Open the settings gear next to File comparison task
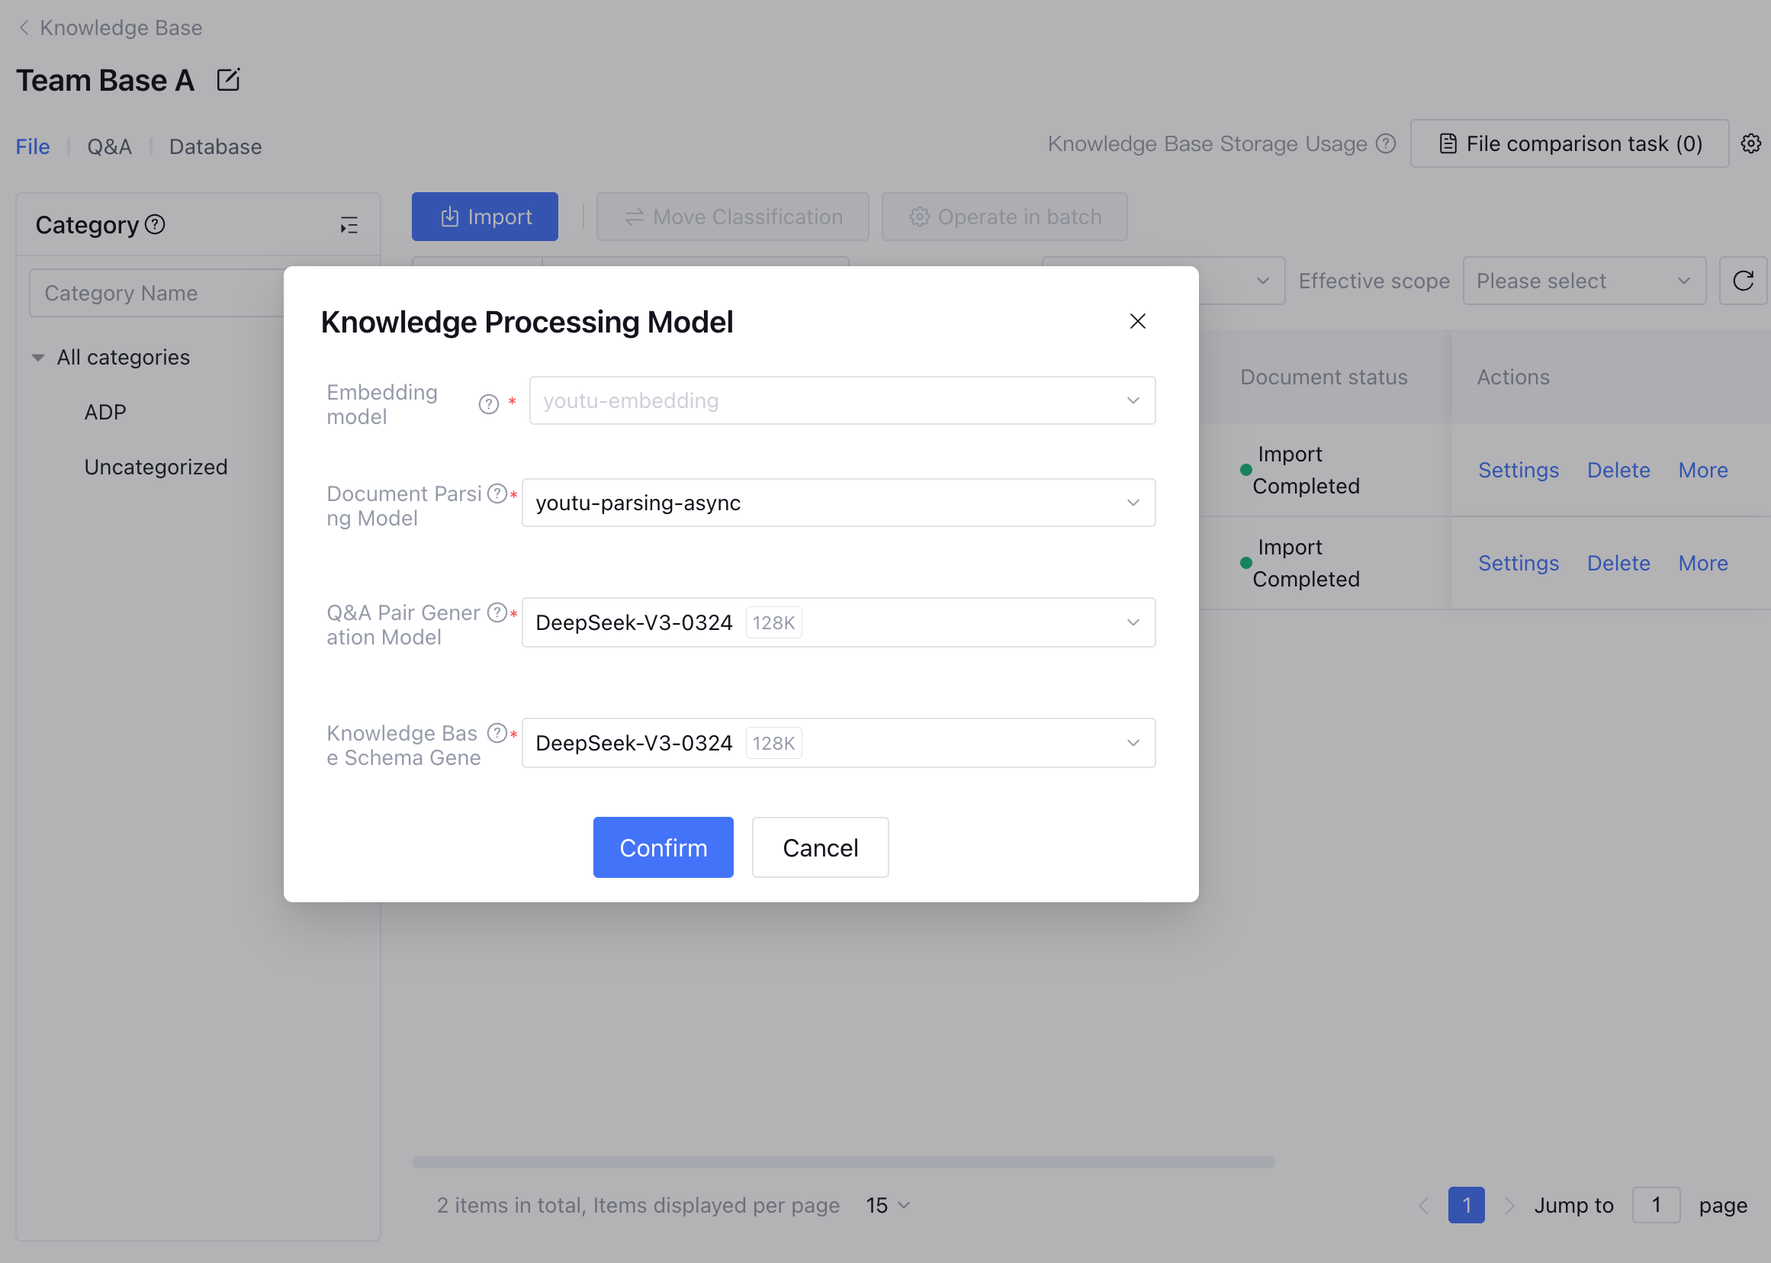 [1750, 144]
